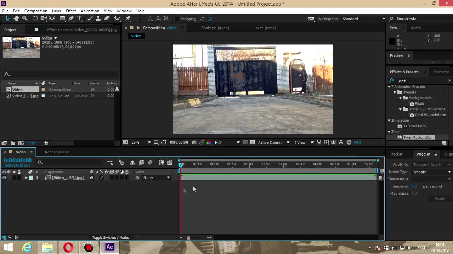
Task: Click the trash delete icon in Project panel
Action: (x=46, y=143)
